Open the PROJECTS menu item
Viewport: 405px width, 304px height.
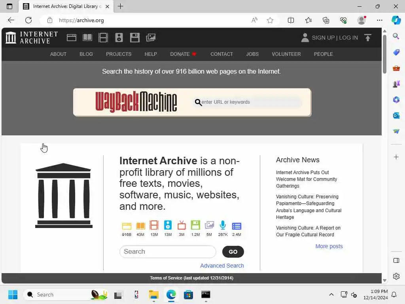point(119,54)
